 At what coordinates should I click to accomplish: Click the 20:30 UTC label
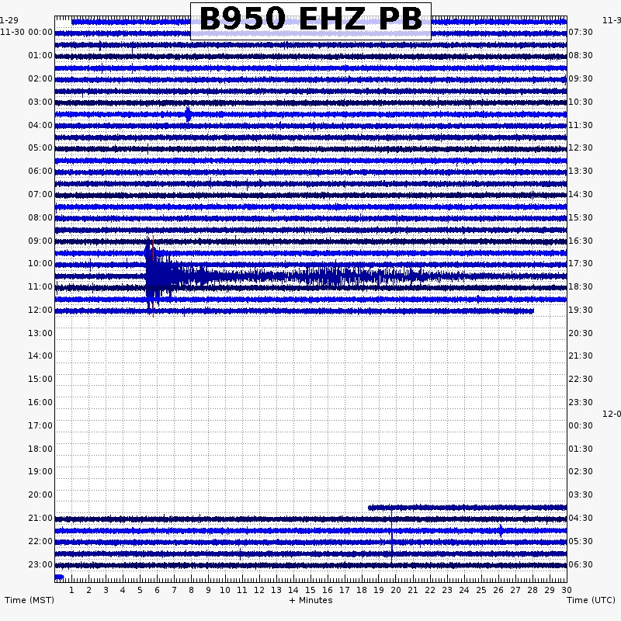point(581,333)
